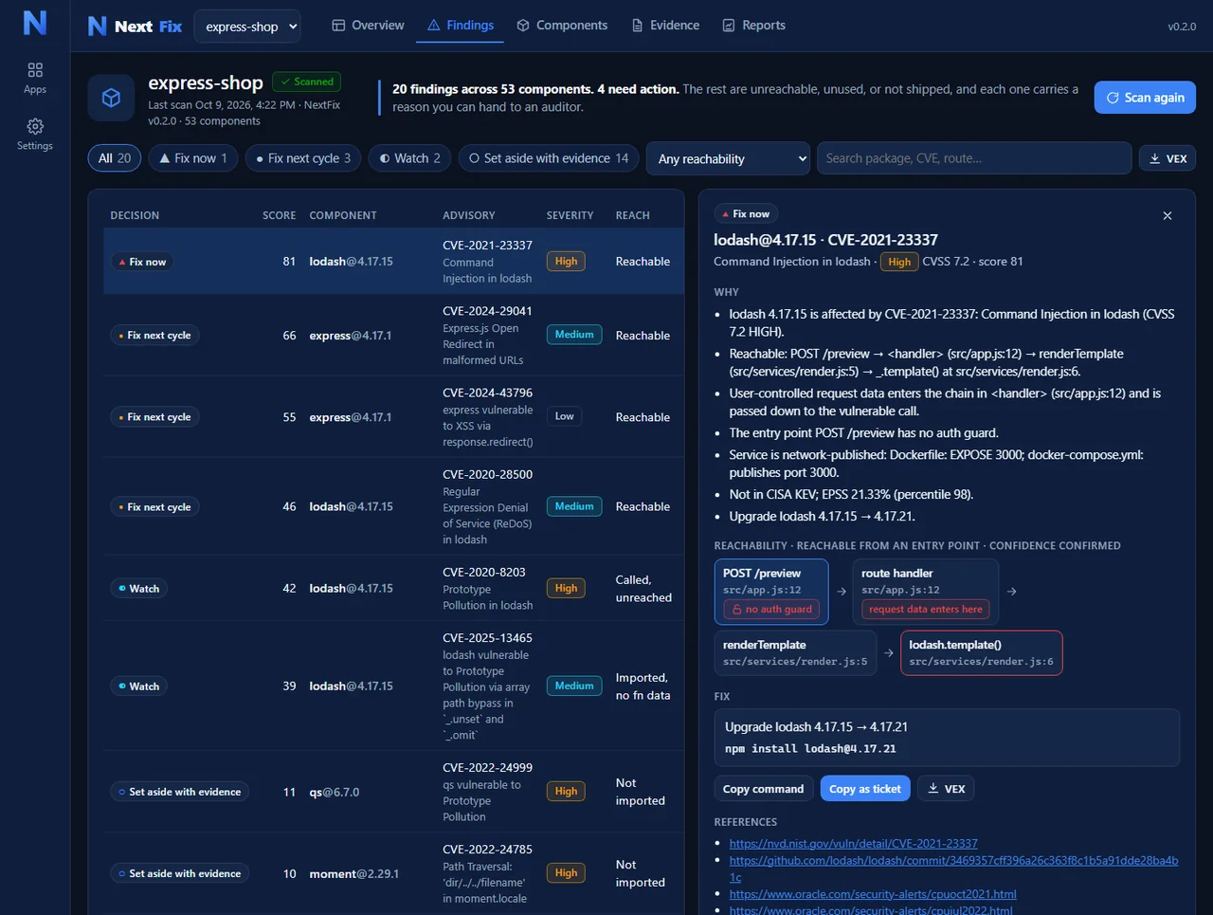
Task: Download VEX from the filter bar
Action: [1168, 158]
